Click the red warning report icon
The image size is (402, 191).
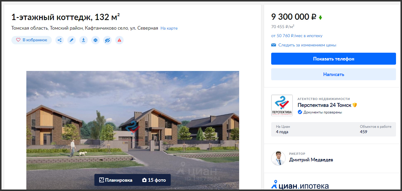(x=119, y=40)
